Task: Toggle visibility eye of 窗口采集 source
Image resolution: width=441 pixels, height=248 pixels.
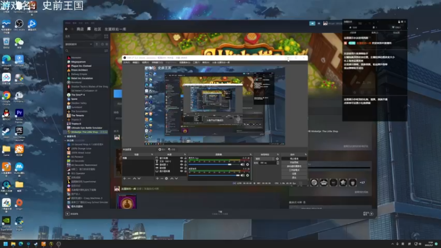Action: point(182,158)
